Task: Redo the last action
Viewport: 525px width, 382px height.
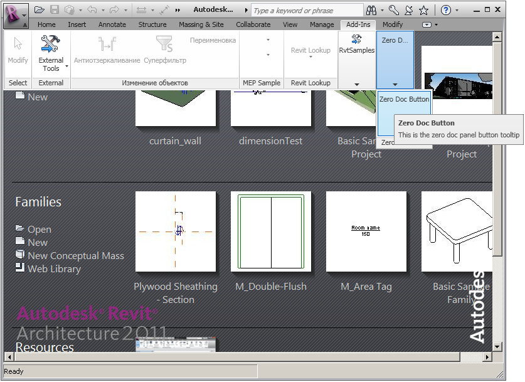Action: pyautogui.click(x=113, y=9)
